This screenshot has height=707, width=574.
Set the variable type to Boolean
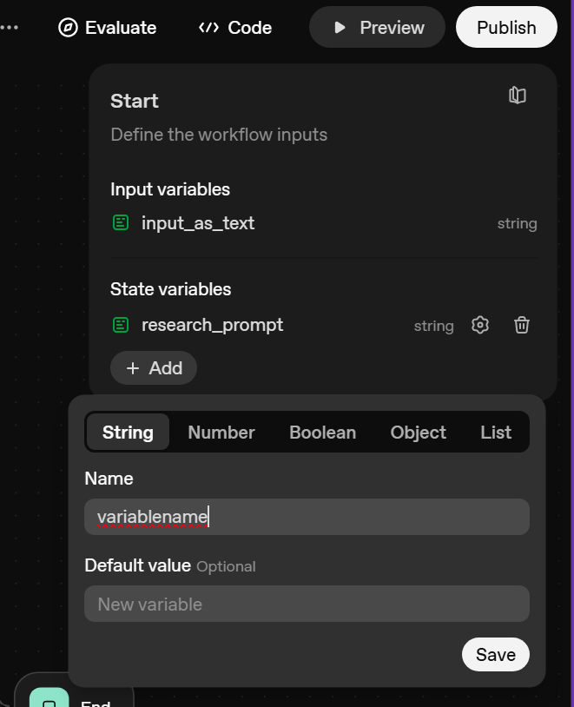coord(322,433)
